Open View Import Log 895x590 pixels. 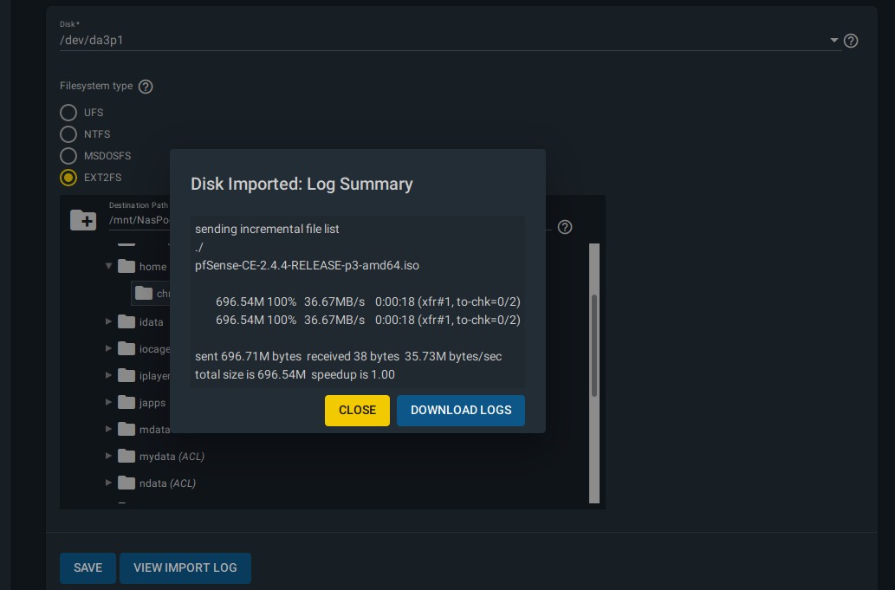[x=185, y=567]
